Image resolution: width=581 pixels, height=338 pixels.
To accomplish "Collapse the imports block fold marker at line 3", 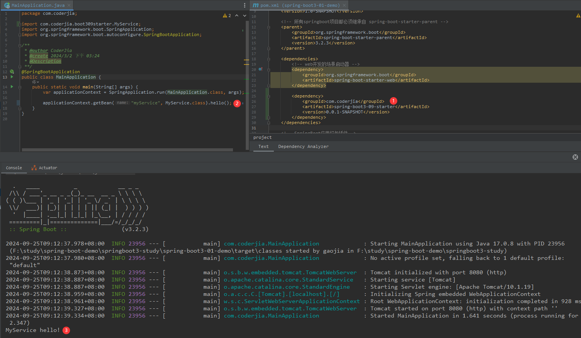I will [x=19, y=24].
